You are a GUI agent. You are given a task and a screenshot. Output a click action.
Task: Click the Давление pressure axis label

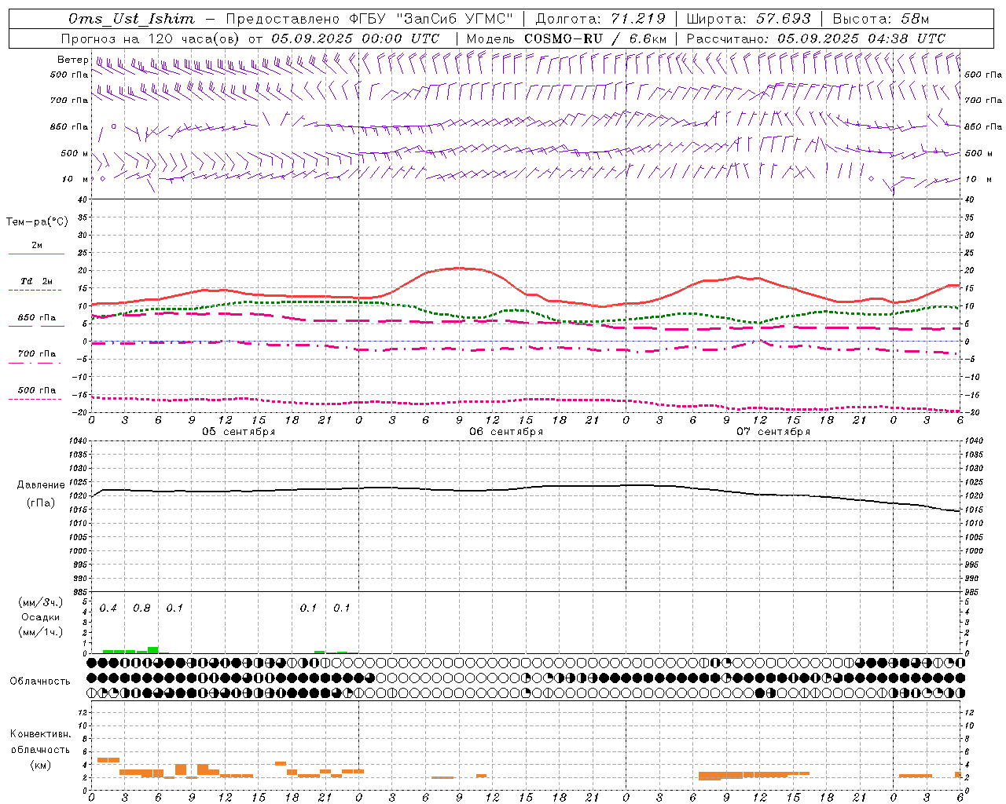pyautogui.click(x=41, y=485)
